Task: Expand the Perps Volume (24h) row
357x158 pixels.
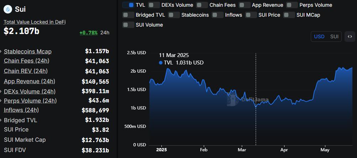Action: click(1, 101)
